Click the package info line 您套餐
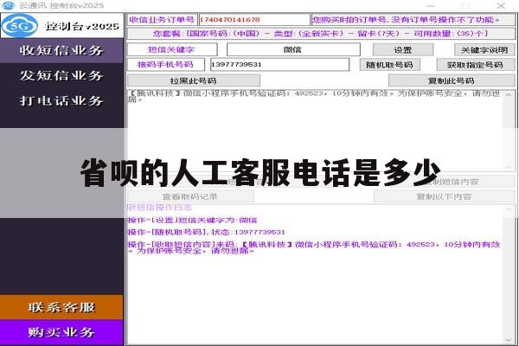The image size is (519, 346). click(321, 34)
